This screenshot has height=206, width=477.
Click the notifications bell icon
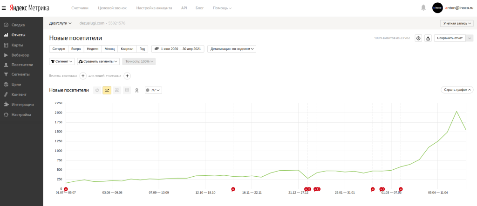tap(423, 8)
